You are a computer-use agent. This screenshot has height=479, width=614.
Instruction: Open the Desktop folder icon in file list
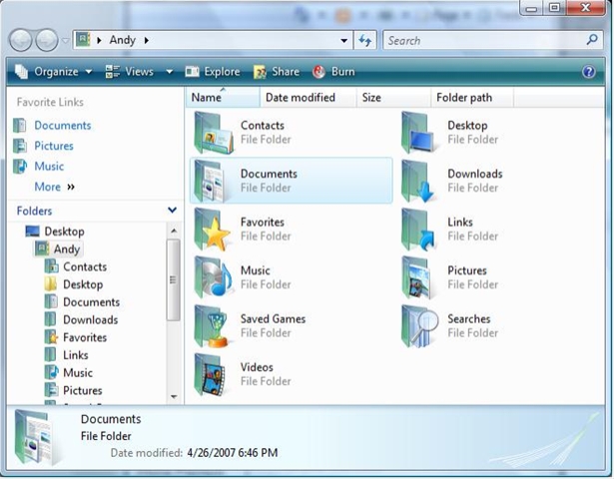tap(417, 133)
